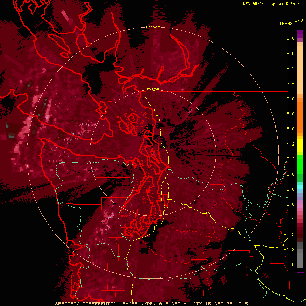
Task: Click the 9.0 value on the color scale
Action: tap(291, 53)
